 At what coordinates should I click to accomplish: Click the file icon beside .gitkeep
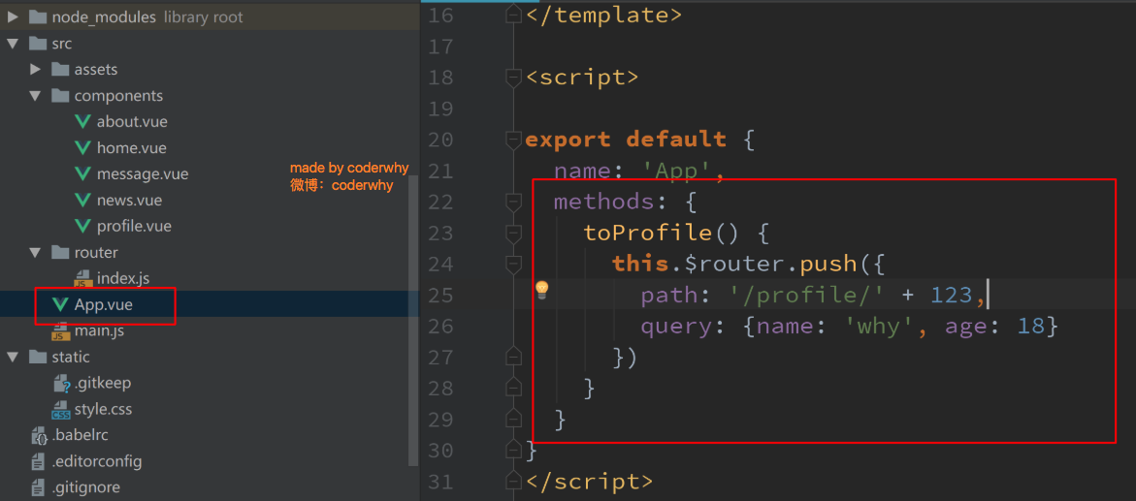coord(60,384)
